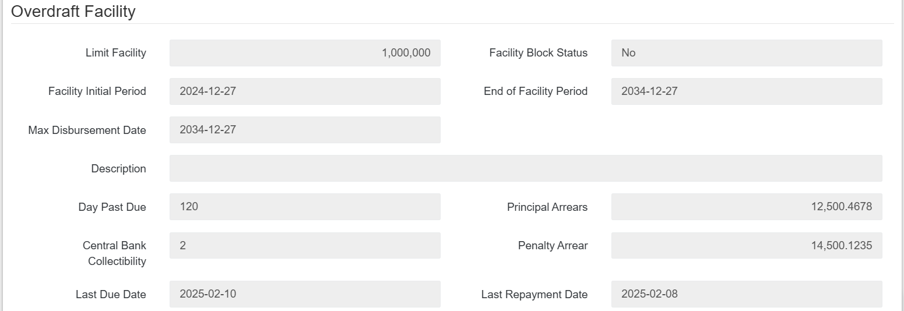Click the Description label text

point(118,168)
